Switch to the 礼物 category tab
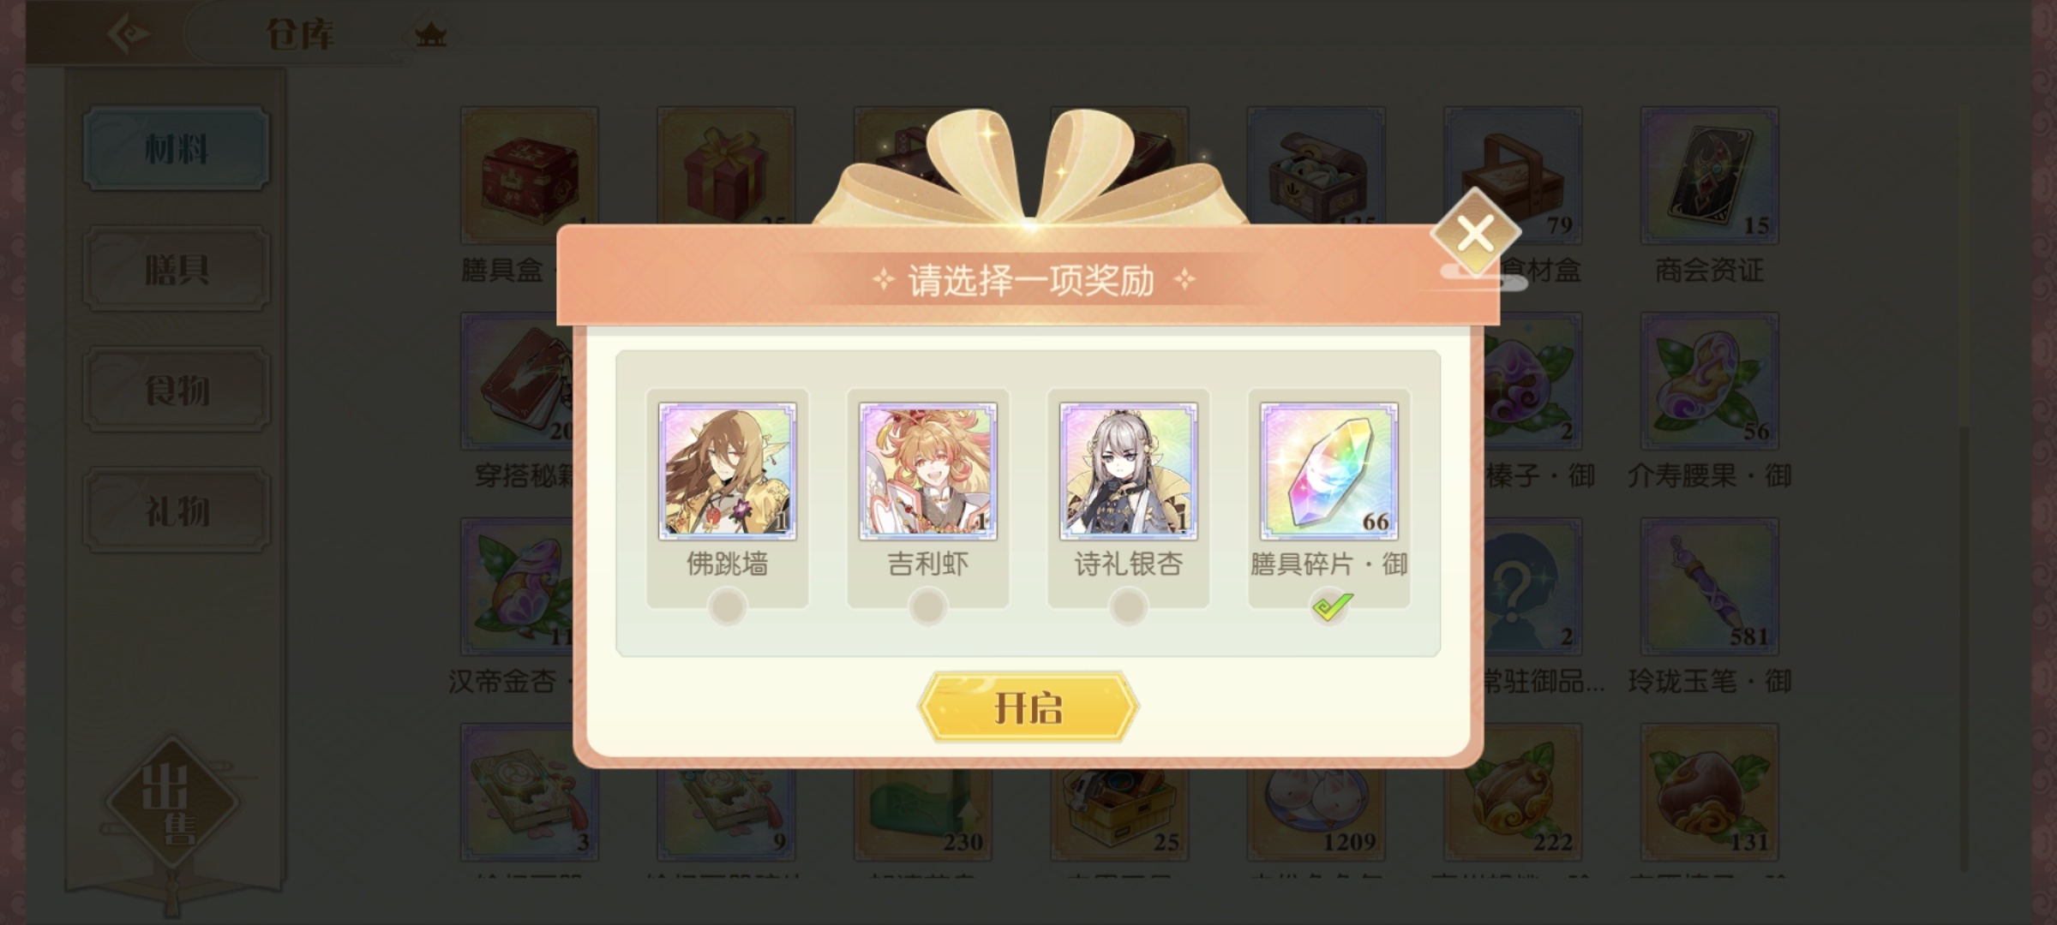The width and height of the screenshot is (2057, 925). tap(177, 510)
